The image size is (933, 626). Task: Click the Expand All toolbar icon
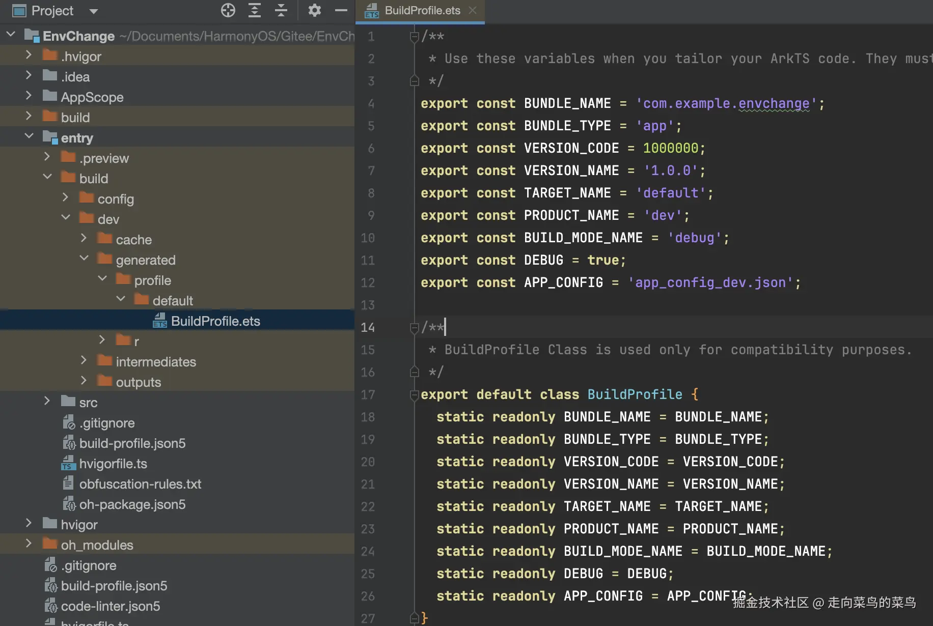click(254, 10)
